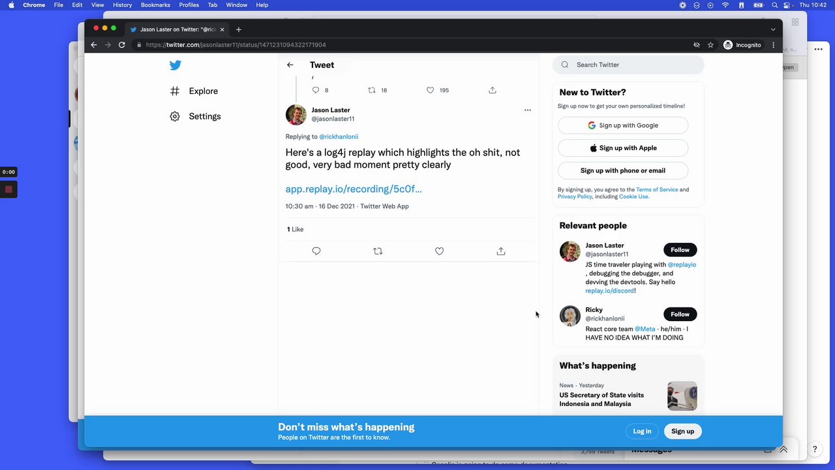This screenshot has height=470, width=835.
Task: Open the Profiles menu
Action: tap(189, 5)
